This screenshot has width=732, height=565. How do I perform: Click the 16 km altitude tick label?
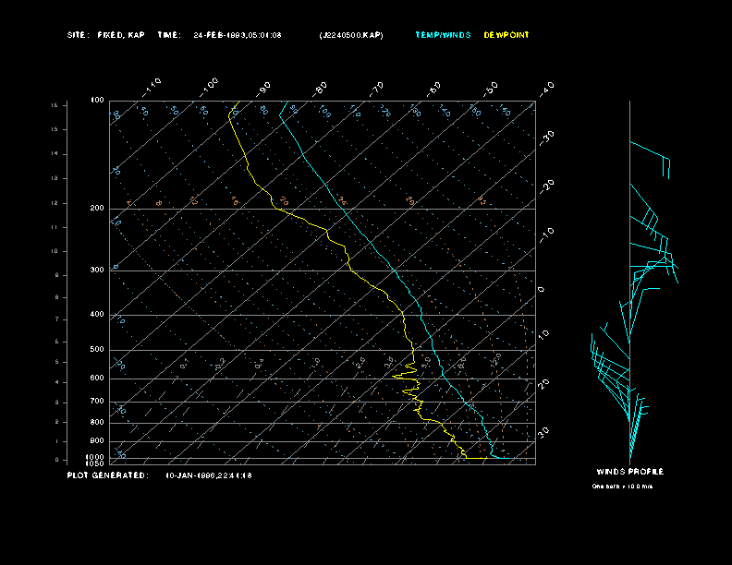pyautogui.click(x=55, y=105)
